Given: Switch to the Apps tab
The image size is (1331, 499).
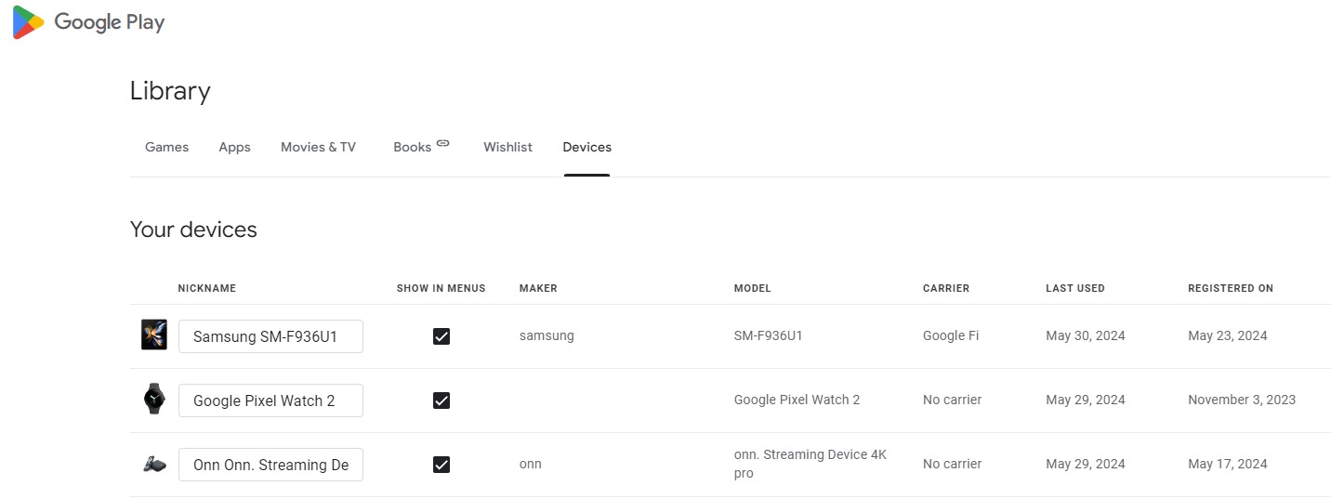Looking at the screenshot, I should click(x=234, y=147).
